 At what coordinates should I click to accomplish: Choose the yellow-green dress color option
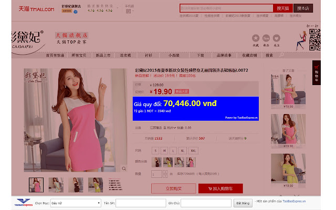coord(168,162)
